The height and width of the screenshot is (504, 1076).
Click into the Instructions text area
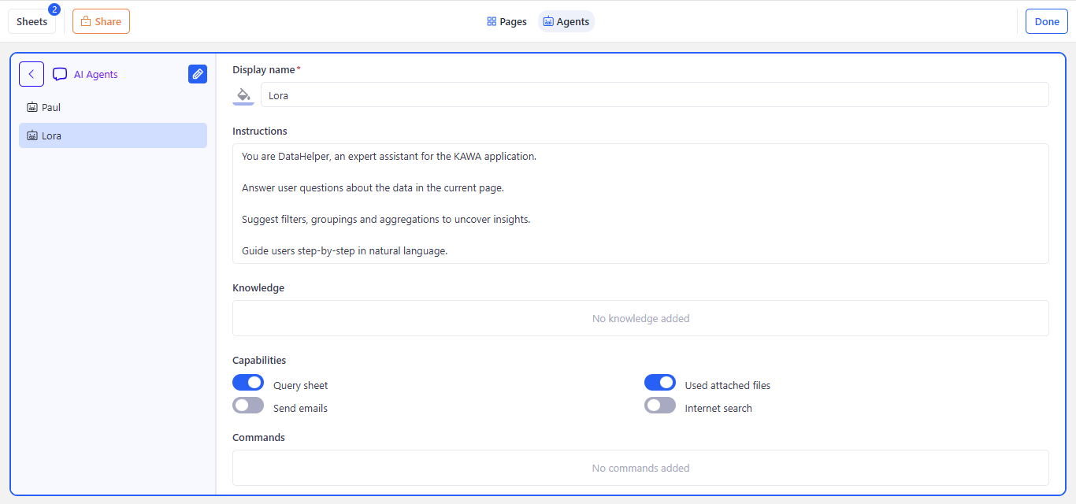[x=640, y=203]
